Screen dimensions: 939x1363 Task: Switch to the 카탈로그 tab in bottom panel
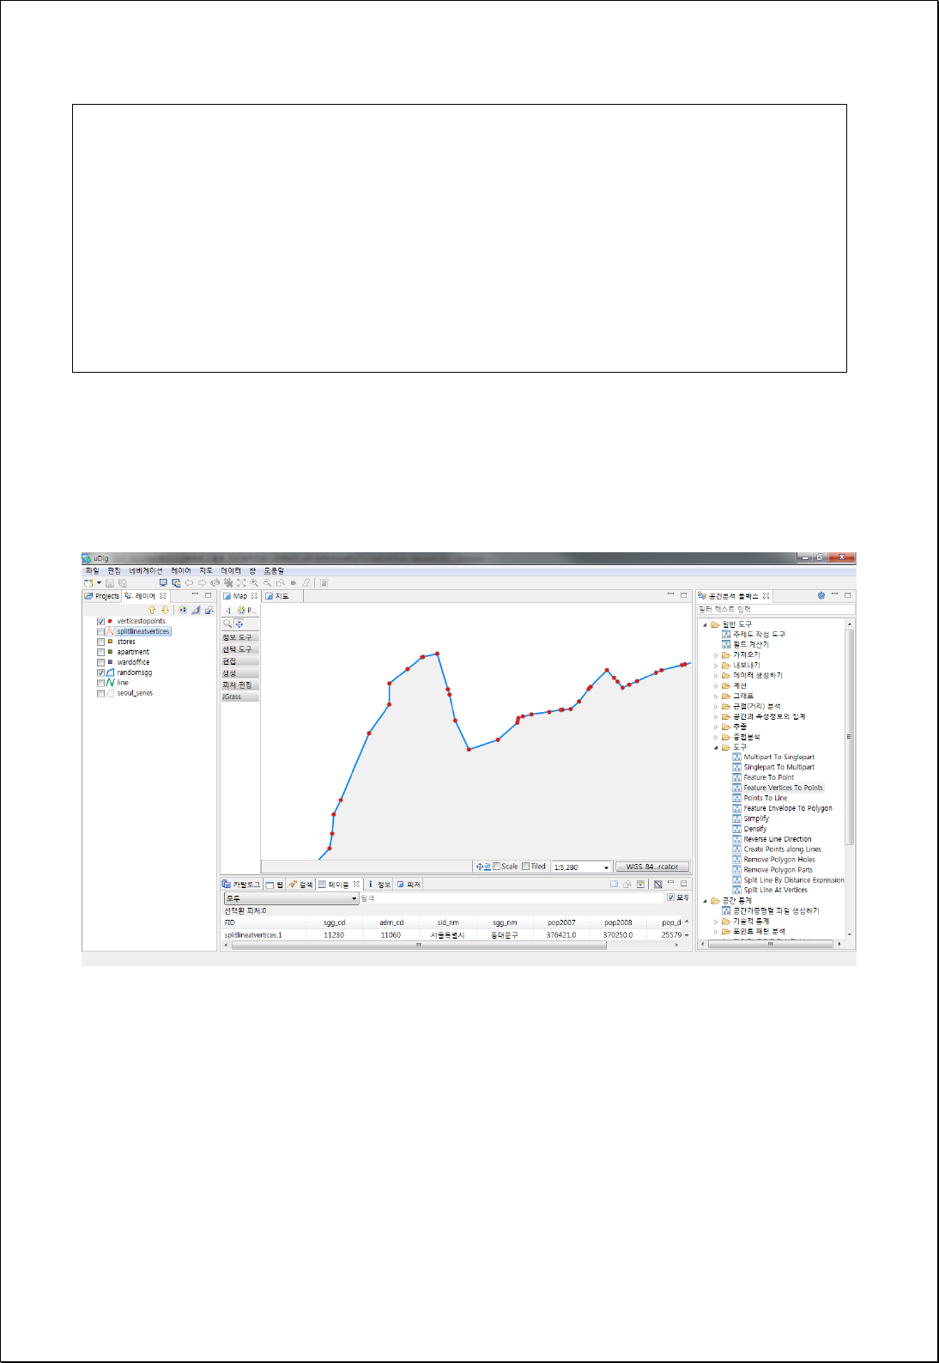(x=241, y=884)
